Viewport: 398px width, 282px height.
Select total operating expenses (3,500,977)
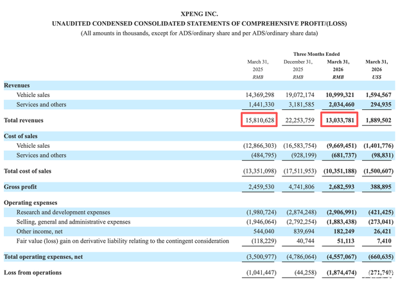[x=261, y=257]
